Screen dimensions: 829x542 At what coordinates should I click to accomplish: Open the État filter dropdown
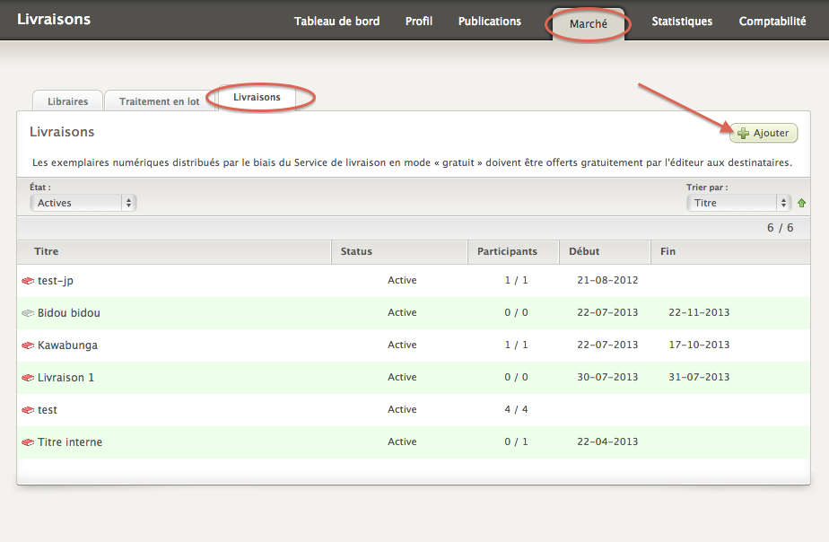pyautogui.click(x=83, y=203)
